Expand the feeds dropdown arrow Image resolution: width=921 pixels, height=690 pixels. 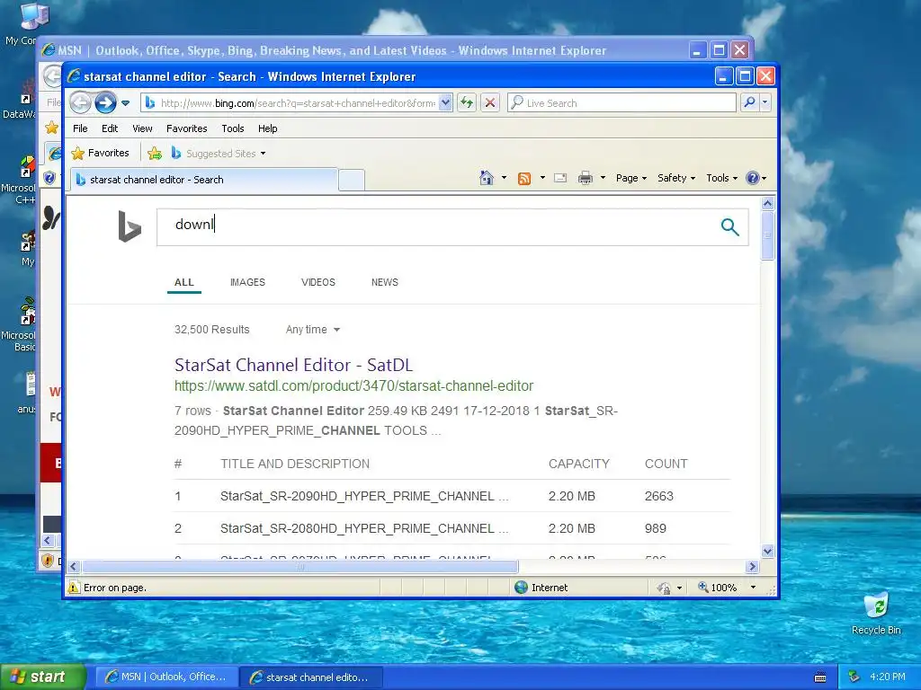tap(542, 178)
